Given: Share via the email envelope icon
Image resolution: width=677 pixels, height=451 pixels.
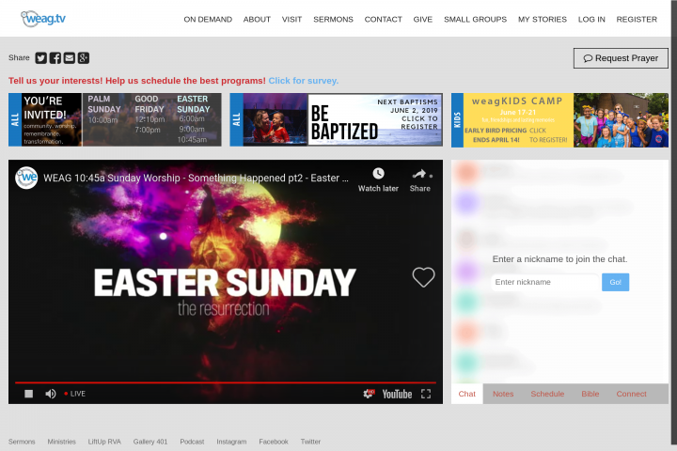Looking at the screenshot, I should point(69,58).
